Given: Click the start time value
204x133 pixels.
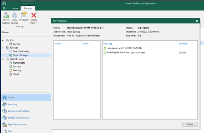Looking at the screenshot, I should 148,32.
